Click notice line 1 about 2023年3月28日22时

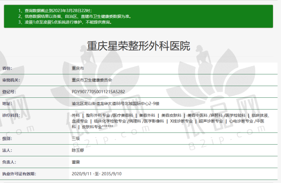(55, 11)
